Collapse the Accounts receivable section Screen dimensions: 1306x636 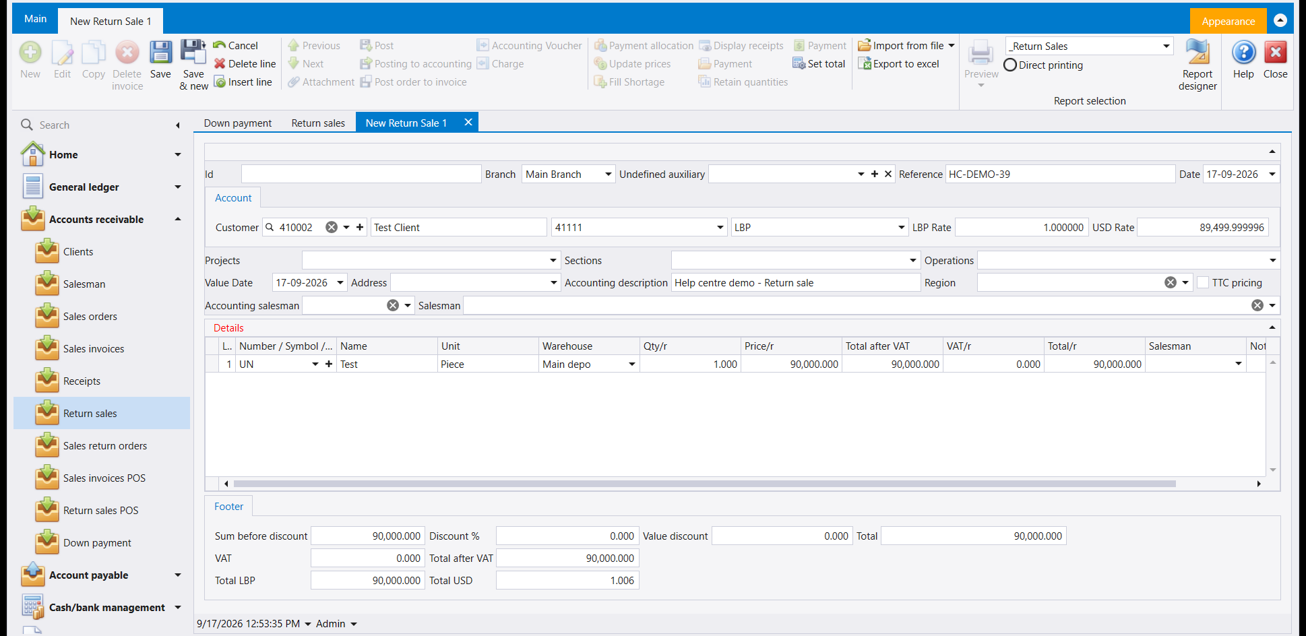(178, 220)
